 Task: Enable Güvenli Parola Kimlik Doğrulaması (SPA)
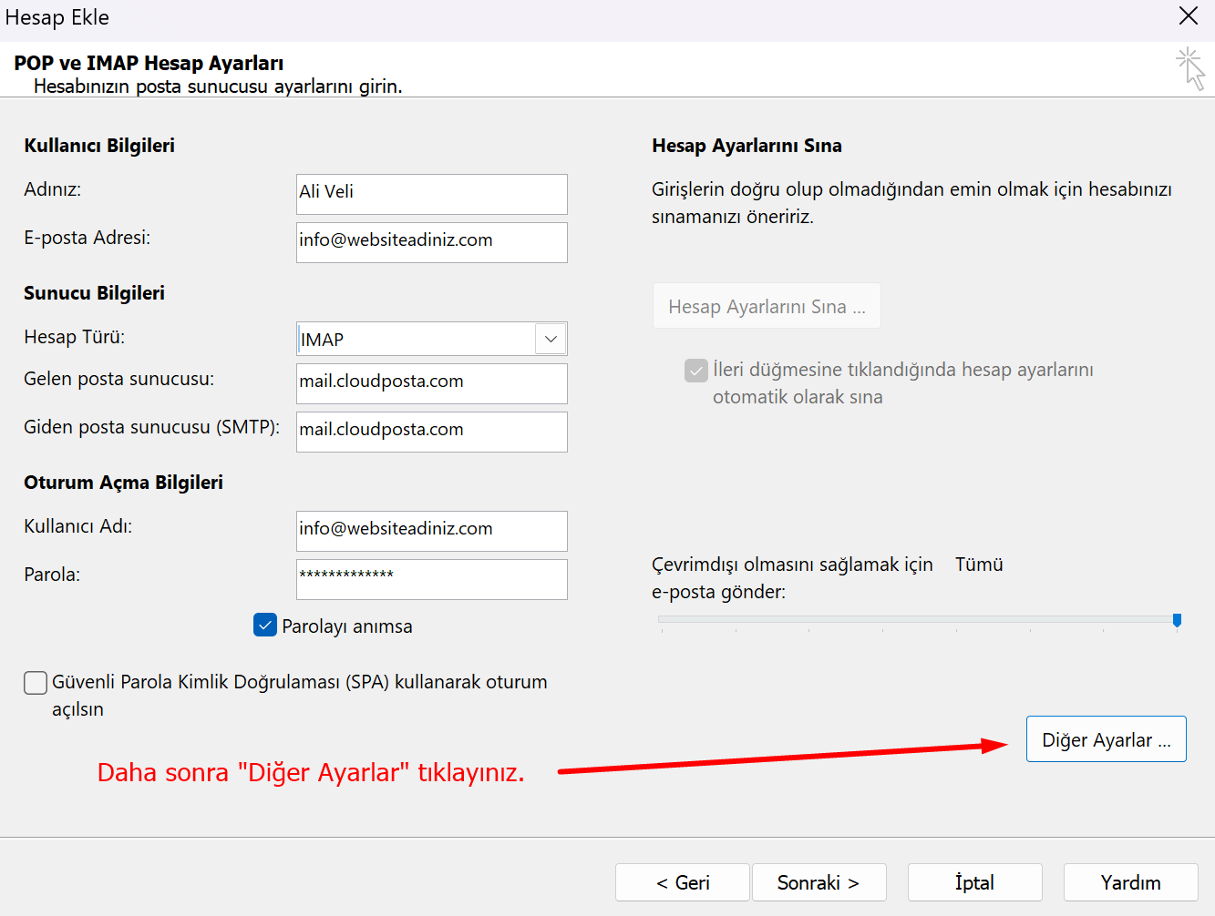35,682
